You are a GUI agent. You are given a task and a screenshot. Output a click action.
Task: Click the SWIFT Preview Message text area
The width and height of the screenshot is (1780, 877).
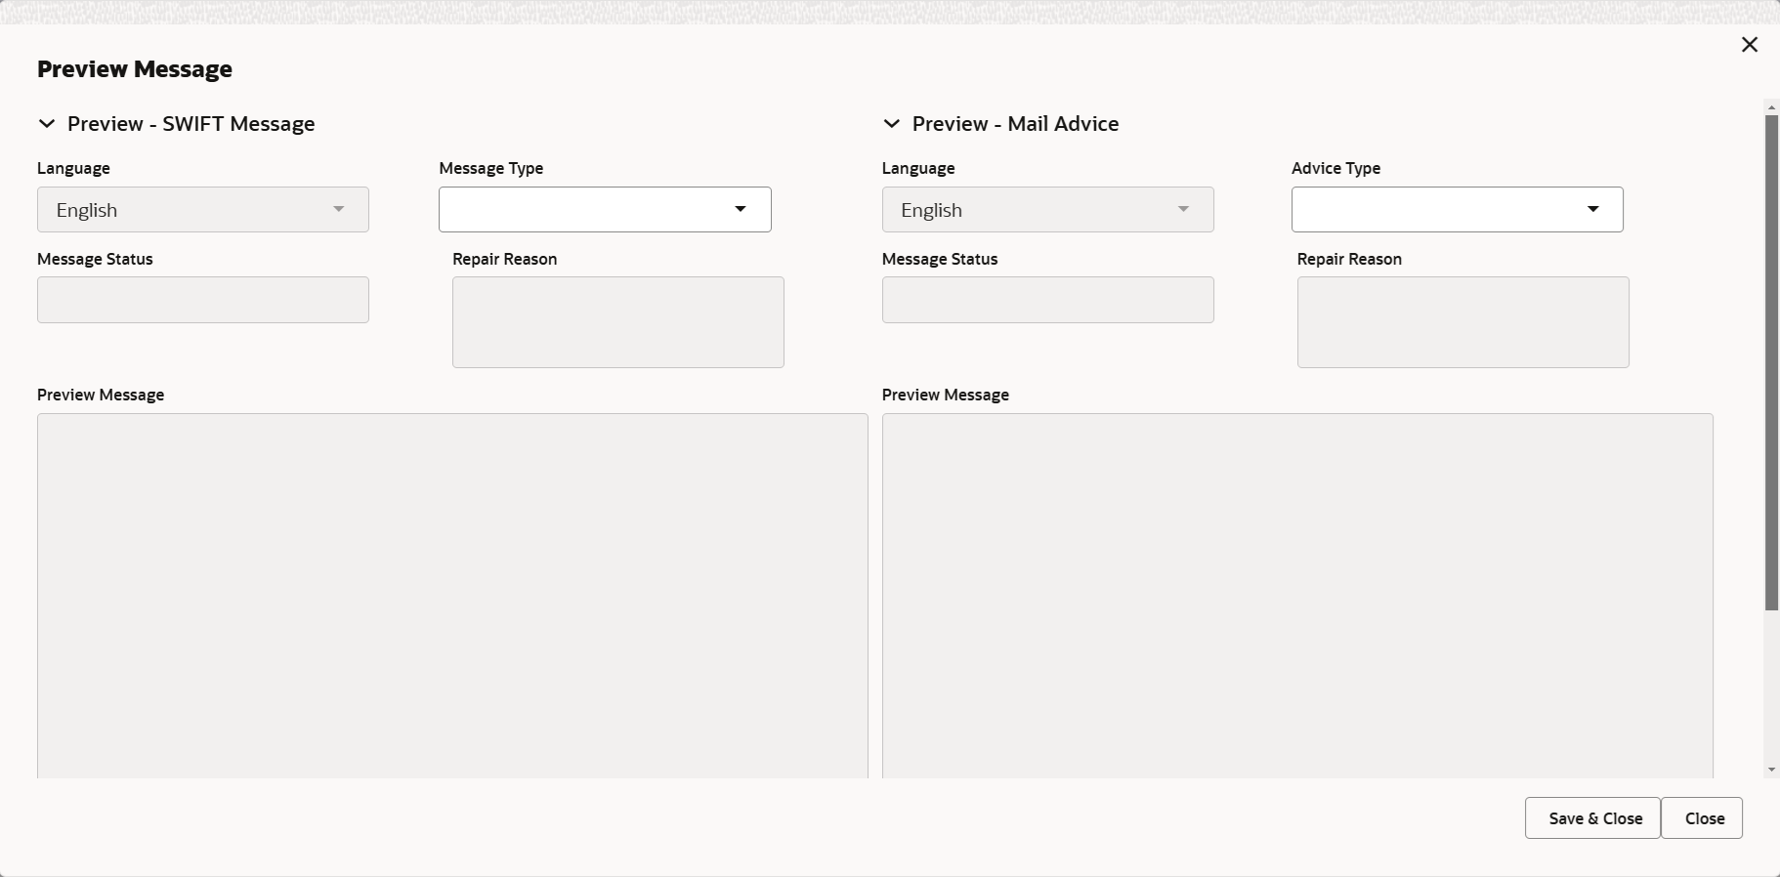pos(452,596)
